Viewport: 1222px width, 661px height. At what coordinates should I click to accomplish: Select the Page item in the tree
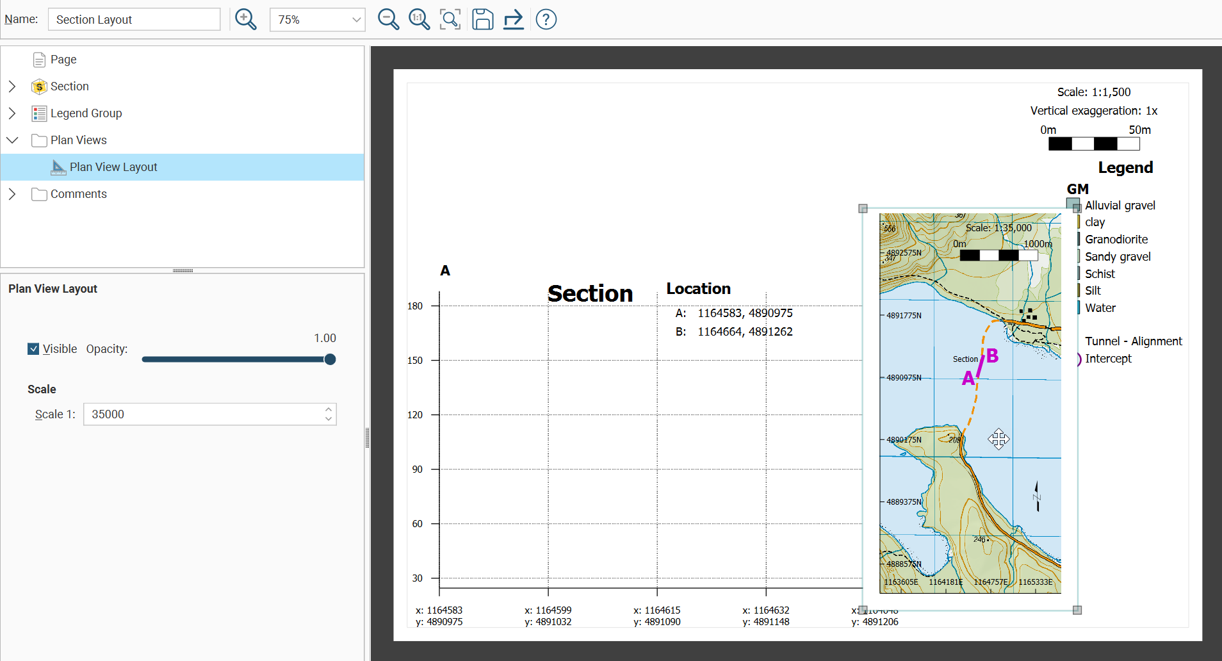point(63,60)
